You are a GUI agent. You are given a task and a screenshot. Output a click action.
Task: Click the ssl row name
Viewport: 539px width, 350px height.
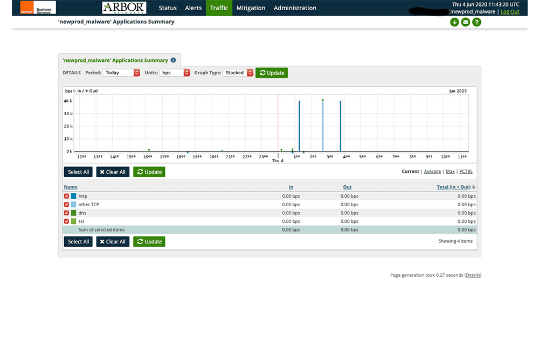[81, 221]
